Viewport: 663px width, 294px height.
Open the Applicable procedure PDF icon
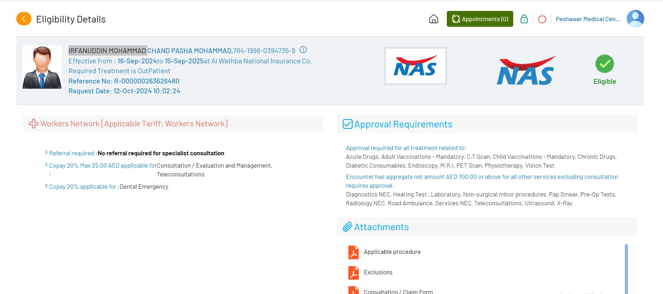click(x=354, y=252)
